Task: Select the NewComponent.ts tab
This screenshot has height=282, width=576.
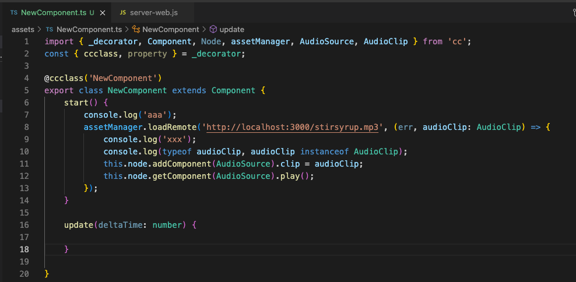Action: [x=54, y=12]
